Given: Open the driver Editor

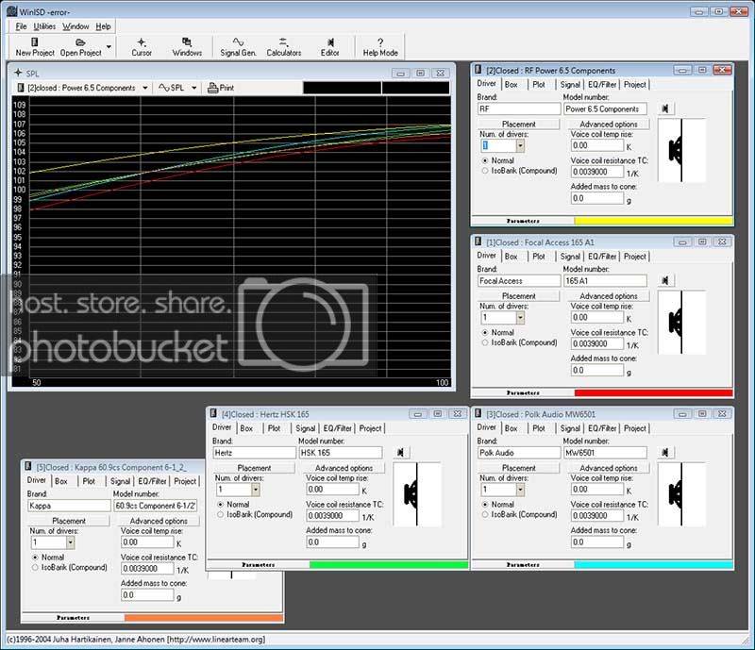Looking at the screenshot, I should pyautogui.click(x=329, y=47).
